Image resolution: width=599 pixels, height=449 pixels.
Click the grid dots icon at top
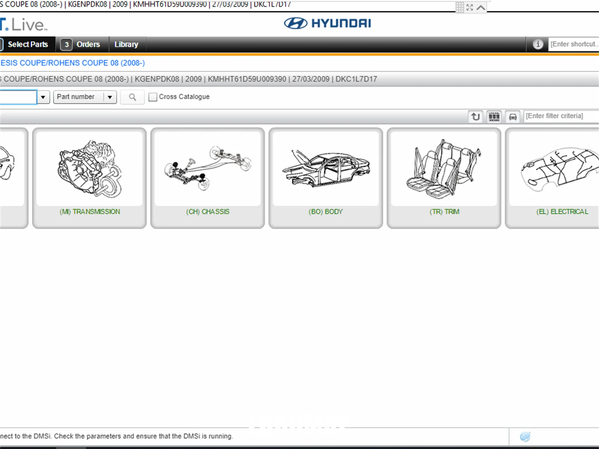(460, 7)
